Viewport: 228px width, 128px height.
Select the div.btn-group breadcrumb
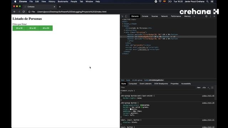[137, 80]
